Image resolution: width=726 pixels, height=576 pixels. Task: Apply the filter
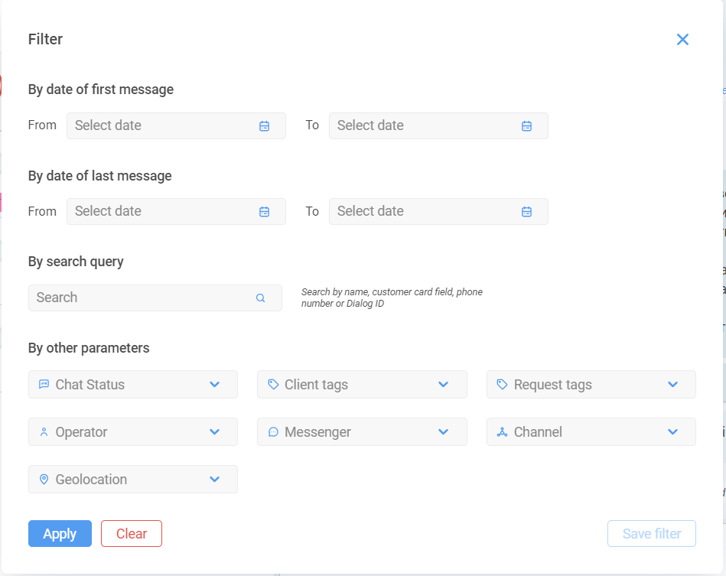click(60, 533)
